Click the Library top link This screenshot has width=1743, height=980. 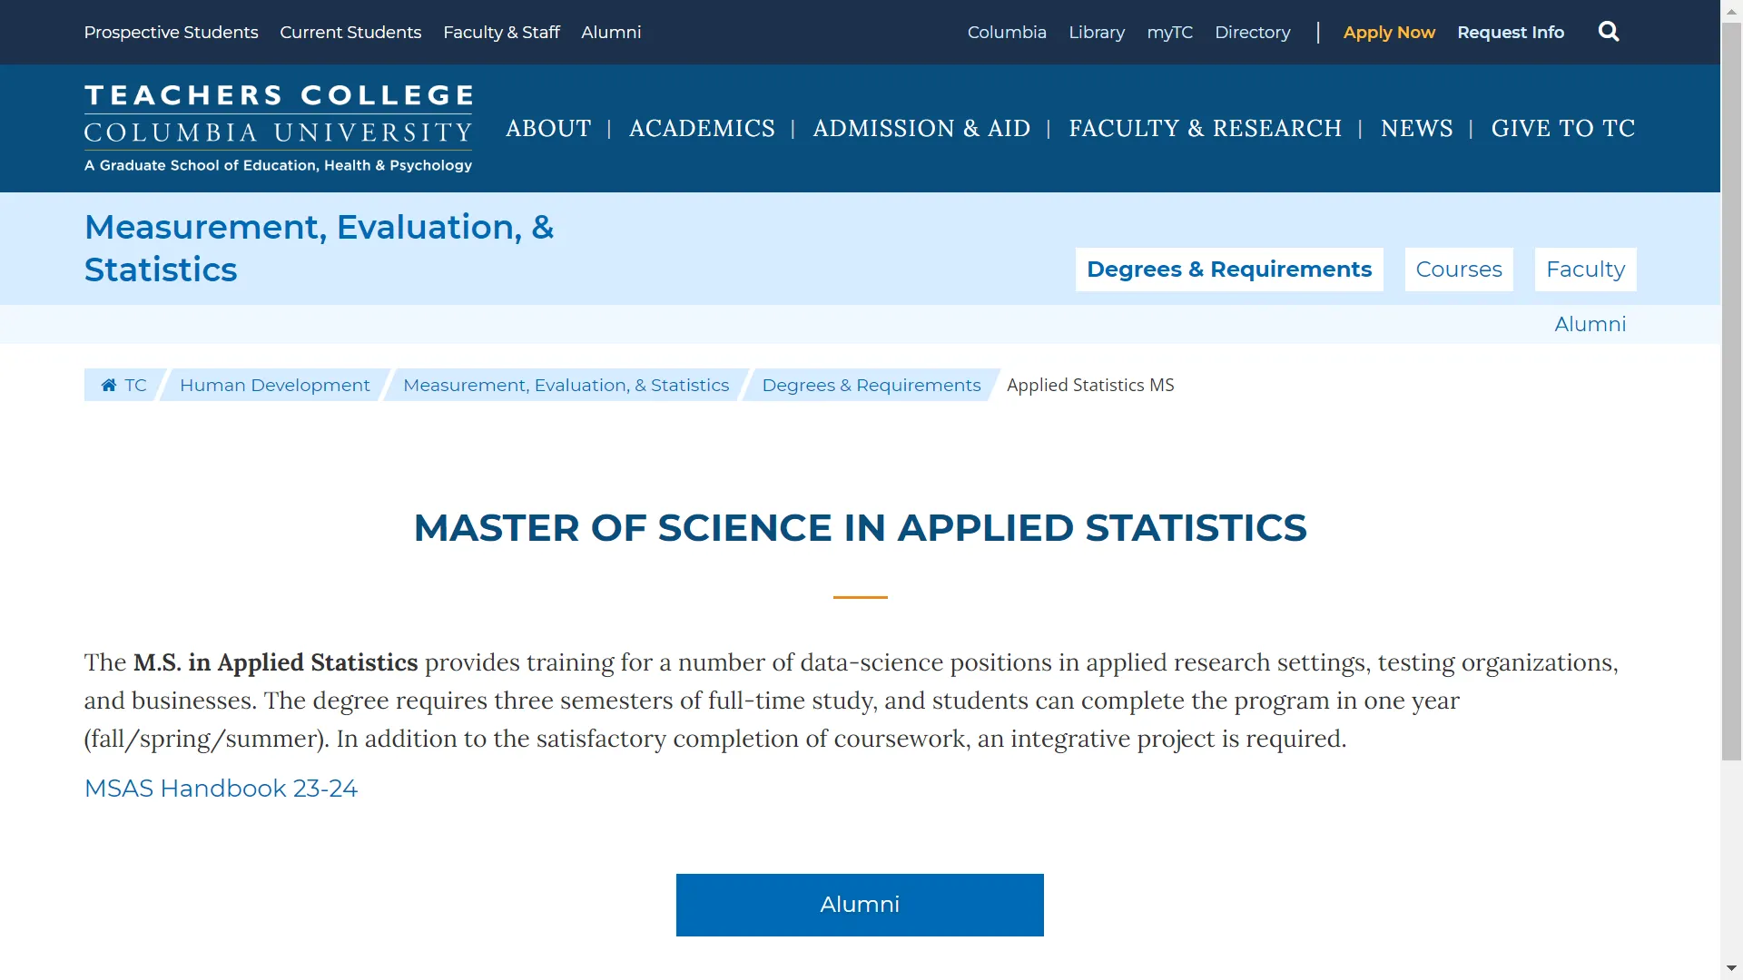pyautogui.click(x=1096, y=33)
